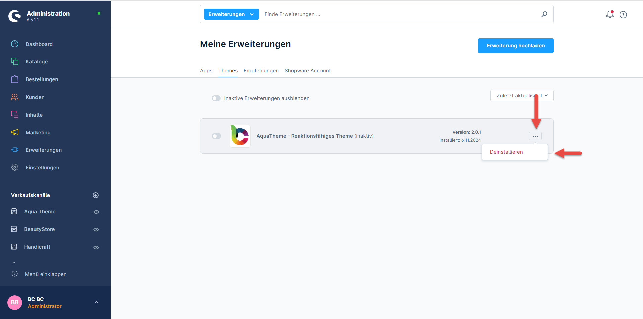Click the help question mark icon
The height and width of the screenshot is (319, 643).
tap(623, 15)
